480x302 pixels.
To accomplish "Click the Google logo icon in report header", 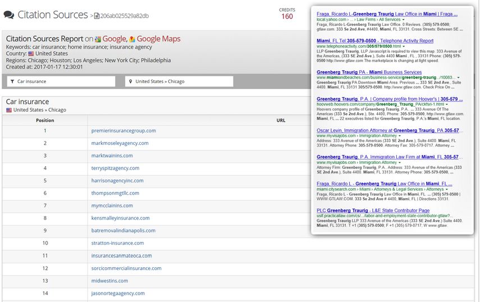I will [98, 39].
